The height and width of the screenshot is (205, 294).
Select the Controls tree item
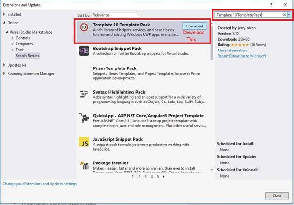[23, 38]
